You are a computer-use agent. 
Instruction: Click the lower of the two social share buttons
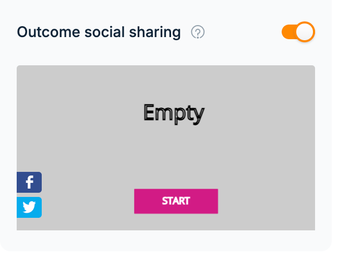(29, 207)
